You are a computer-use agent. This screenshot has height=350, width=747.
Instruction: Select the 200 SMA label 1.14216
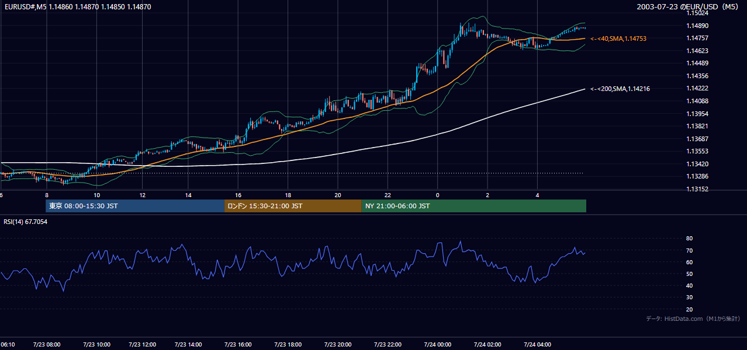[x=620, y=89]
